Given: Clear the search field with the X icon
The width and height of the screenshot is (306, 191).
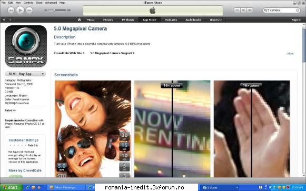Looking at the screenshot, I should coord(298,10).
